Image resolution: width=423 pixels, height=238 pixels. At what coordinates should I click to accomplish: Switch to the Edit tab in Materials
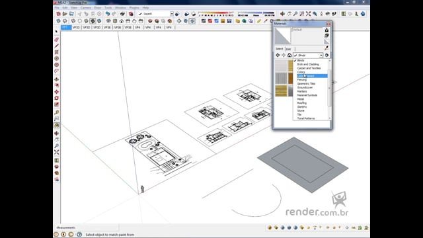click(288, 49)
